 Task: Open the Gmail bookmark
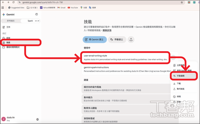(x=61, y=8)
